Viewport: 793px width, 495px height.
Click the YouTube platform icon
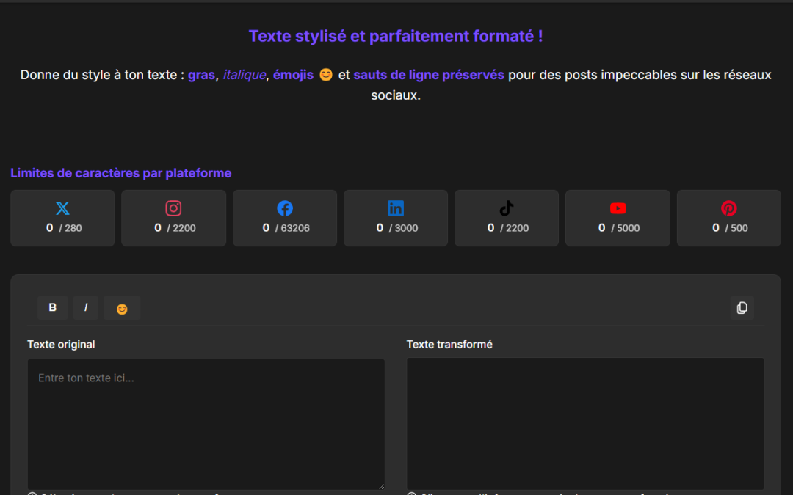click(618, 208)
